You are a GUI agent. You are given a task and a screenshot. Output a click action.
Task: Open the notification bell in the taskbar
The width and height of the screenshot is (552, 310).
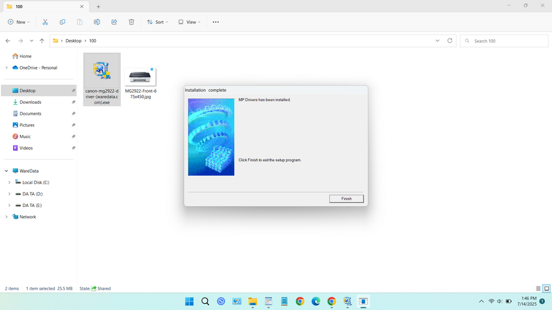coord(542,301)
